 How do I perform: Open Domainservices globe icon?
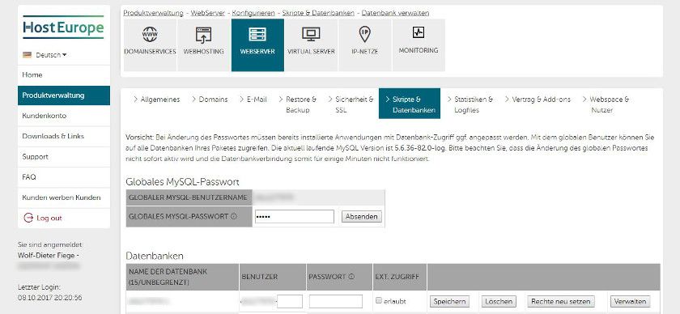click(x=150, y=34)
